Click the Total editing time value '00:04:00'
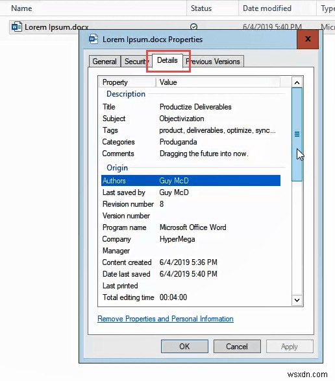This screenshot has width=335, height=381. point(173,297)
